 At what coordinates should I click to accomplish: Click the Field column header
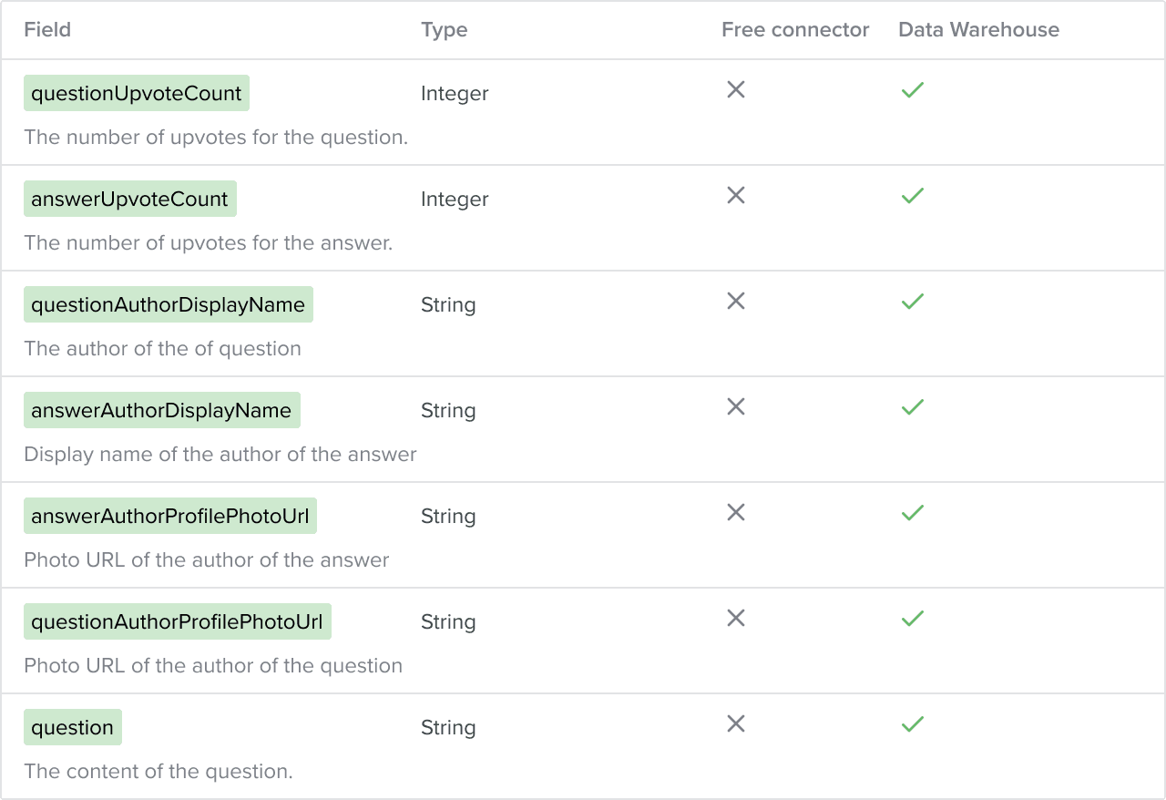(47, 29)
